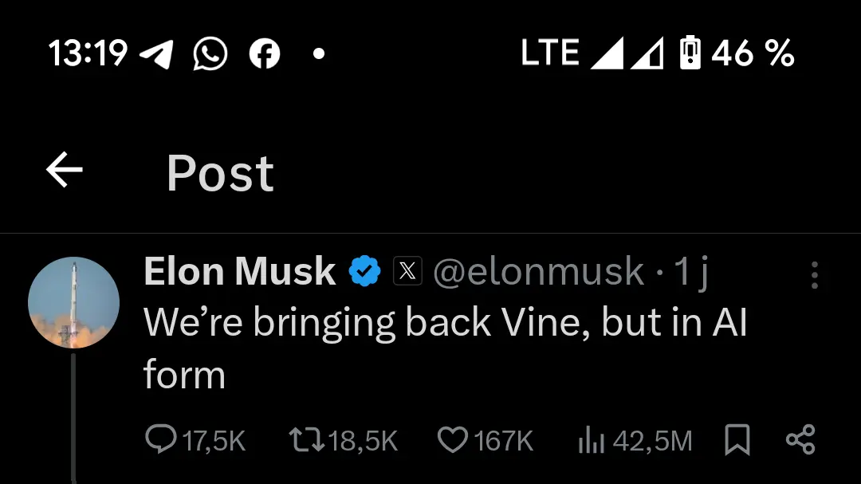The image size is (861, 484).
Task: Toggle repost on the tweet
Action: pos(311,439)
